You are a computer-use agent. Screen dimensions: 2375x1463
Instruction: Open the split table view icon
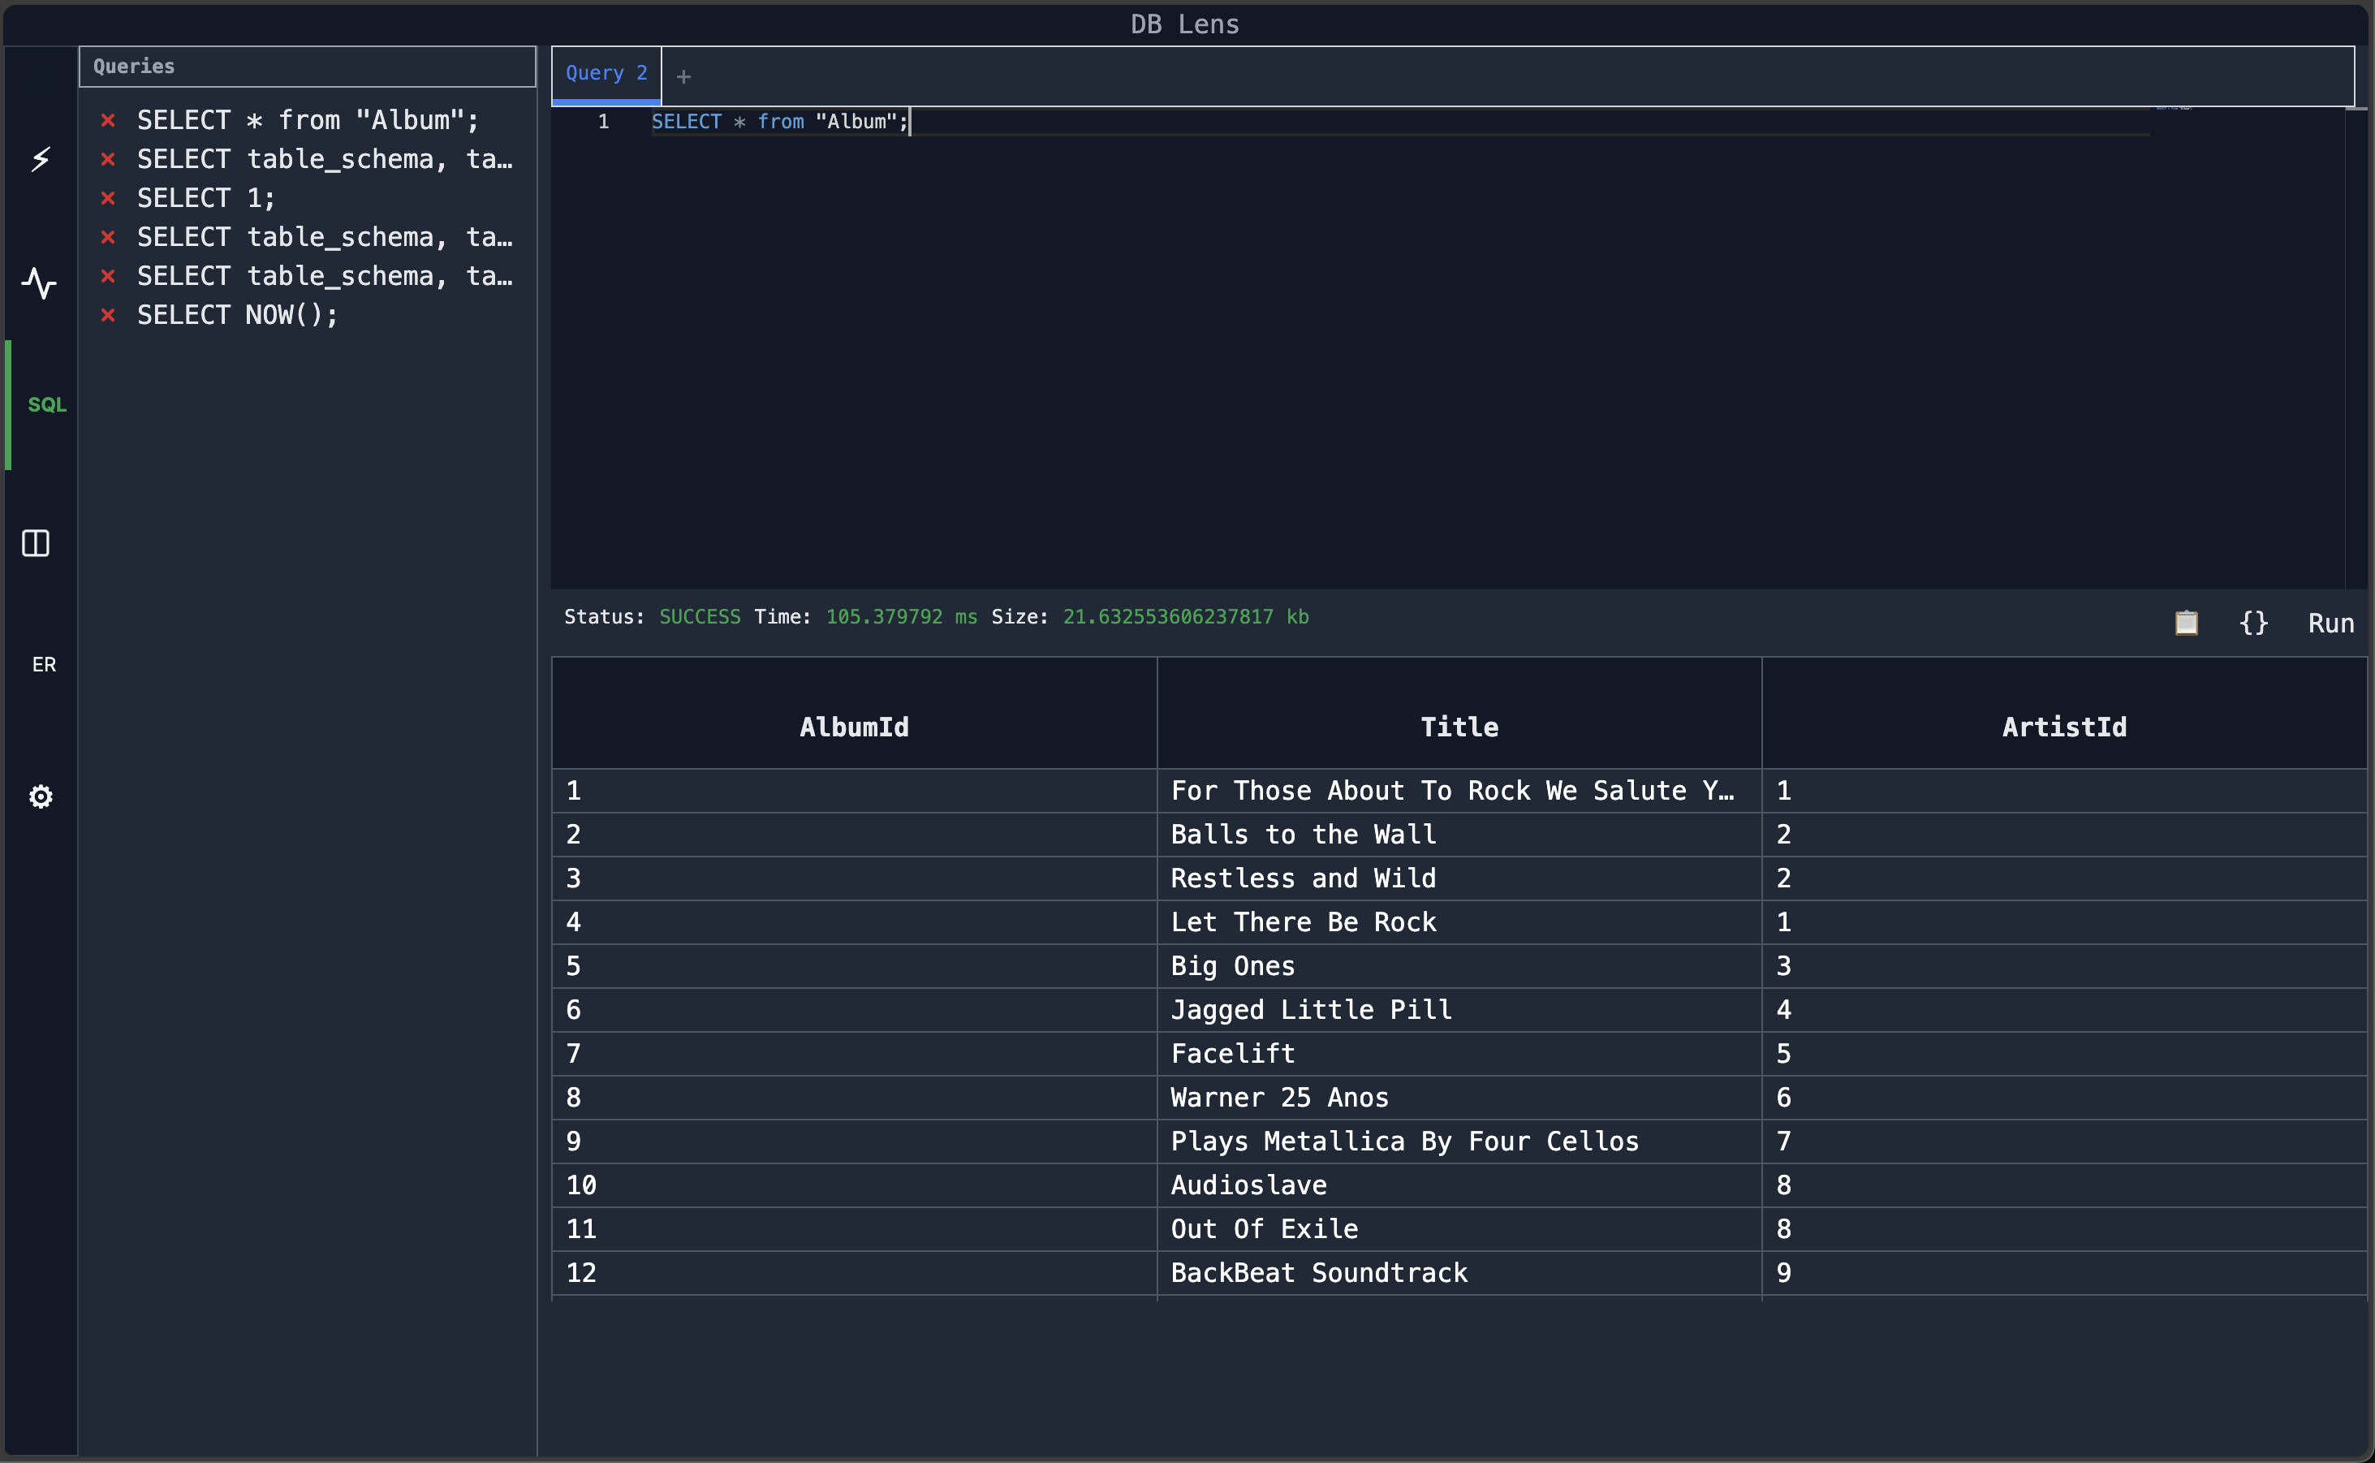point(35,543)
